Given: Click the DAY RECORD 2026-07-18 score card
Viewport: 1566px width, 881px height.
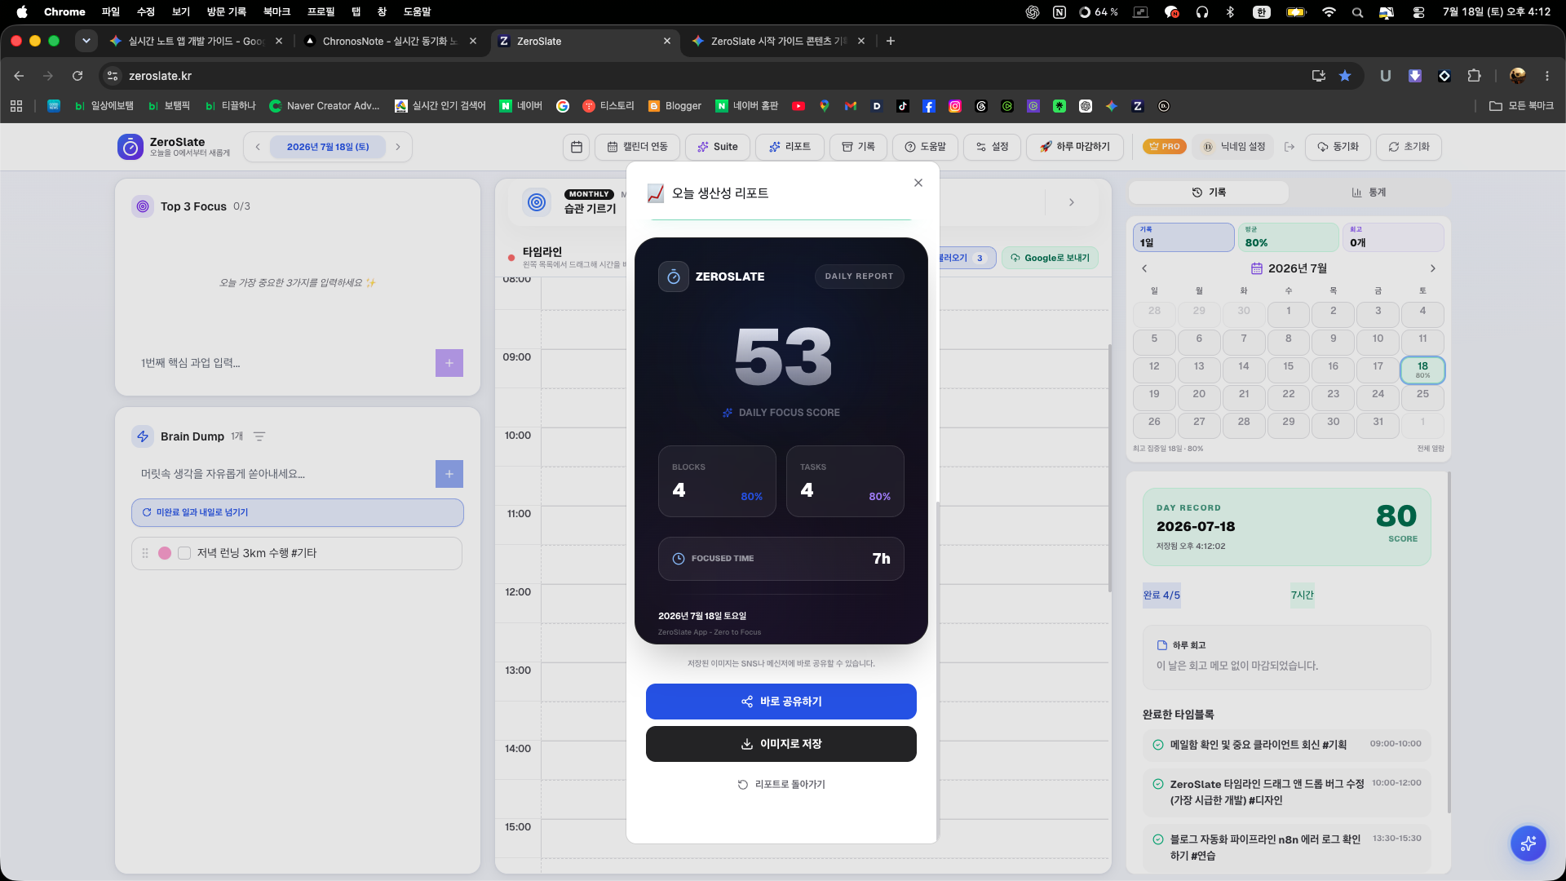Looking at the screenshot, I should pyautogui.click(x=1287, y=527).
